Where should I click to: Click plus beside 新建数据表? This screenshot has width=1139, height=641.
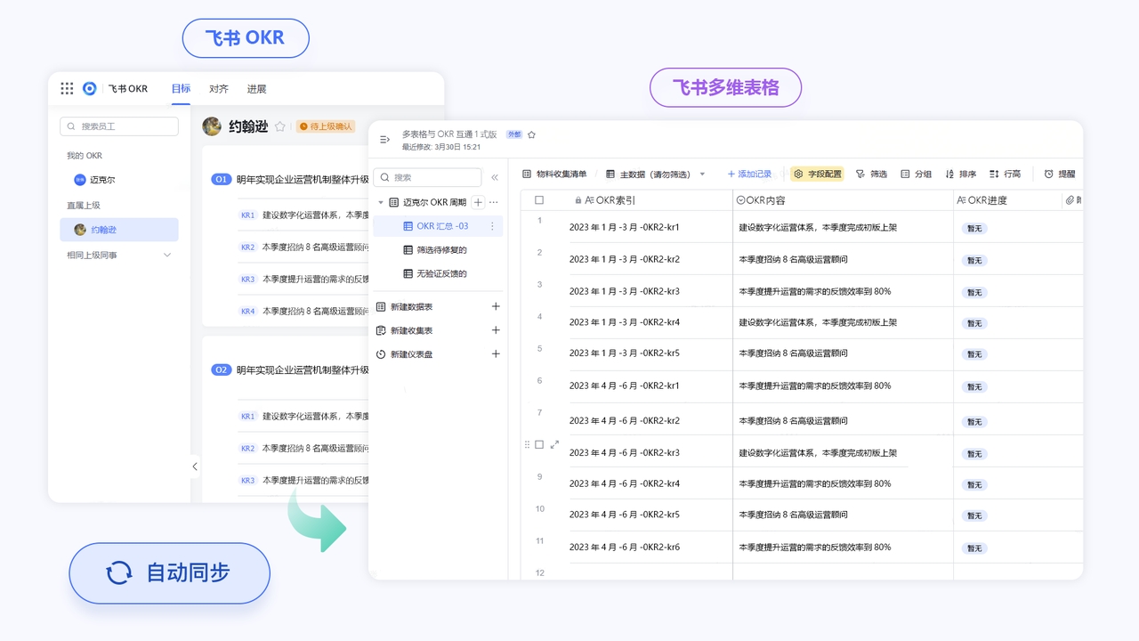[x=496, y=306]
